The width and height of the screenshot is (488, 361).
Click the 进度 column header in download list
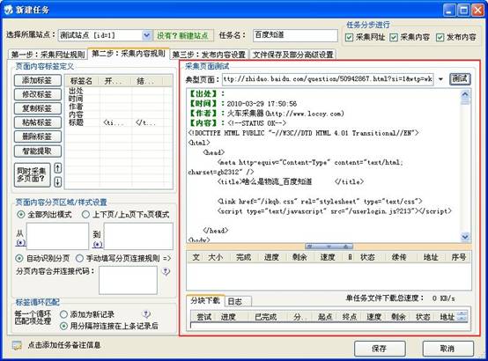pyautogui.click(x=272, y=257)
